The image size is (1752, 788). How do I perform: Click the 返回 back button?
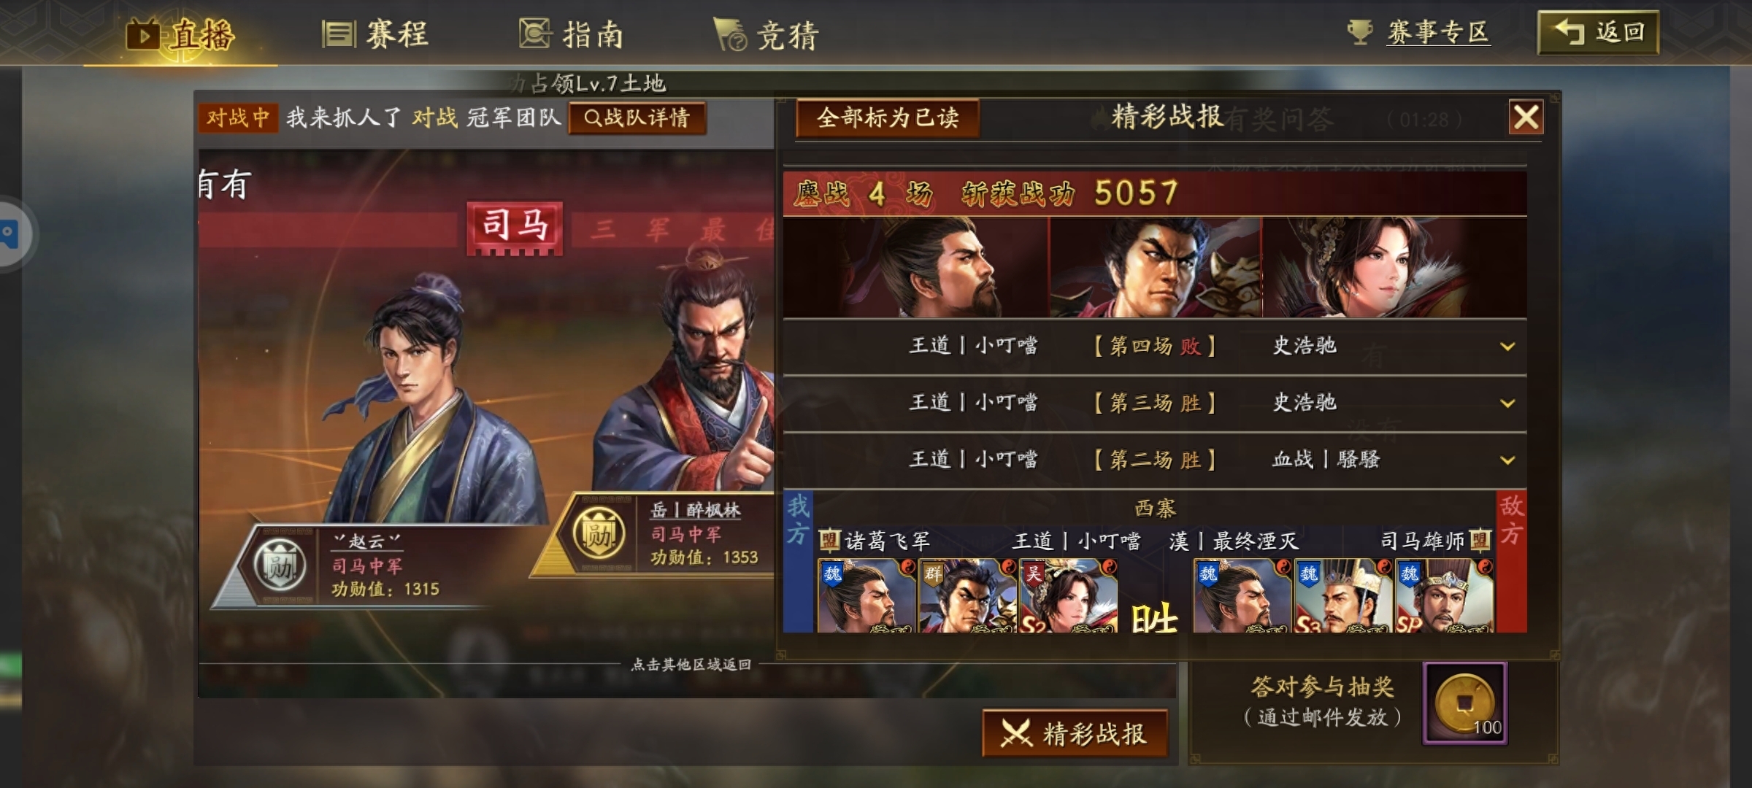[x=1599, y=33]
